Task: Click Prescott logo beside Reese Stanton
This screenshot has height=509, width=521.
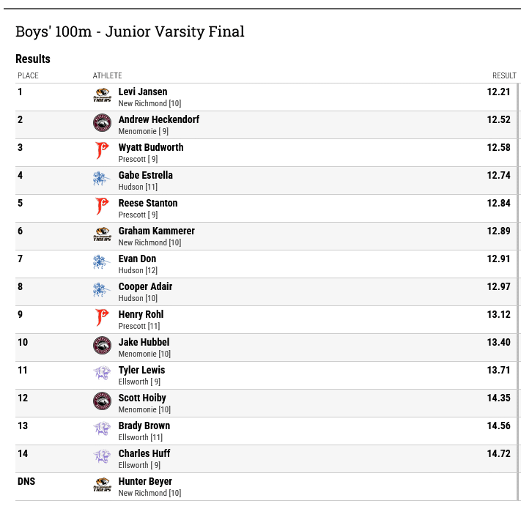Action: click(102, 207)
